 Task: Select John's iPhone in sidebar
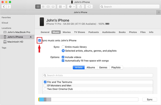tap(17, 37)
